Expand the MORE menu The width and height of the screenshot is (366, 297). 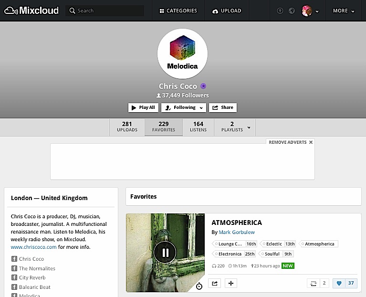coord(344,11)
